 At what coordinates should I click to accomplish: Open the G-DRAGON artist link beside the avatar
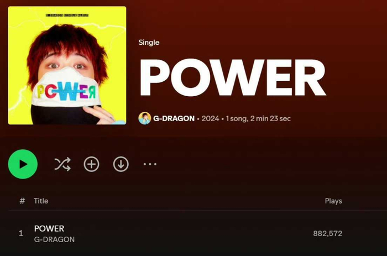(x=174, y=118)
